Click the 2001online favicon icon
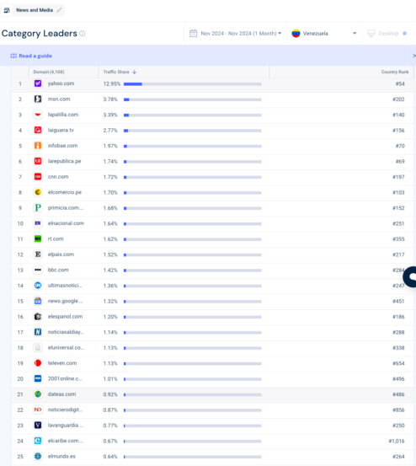416x466 pixels. 38,378
